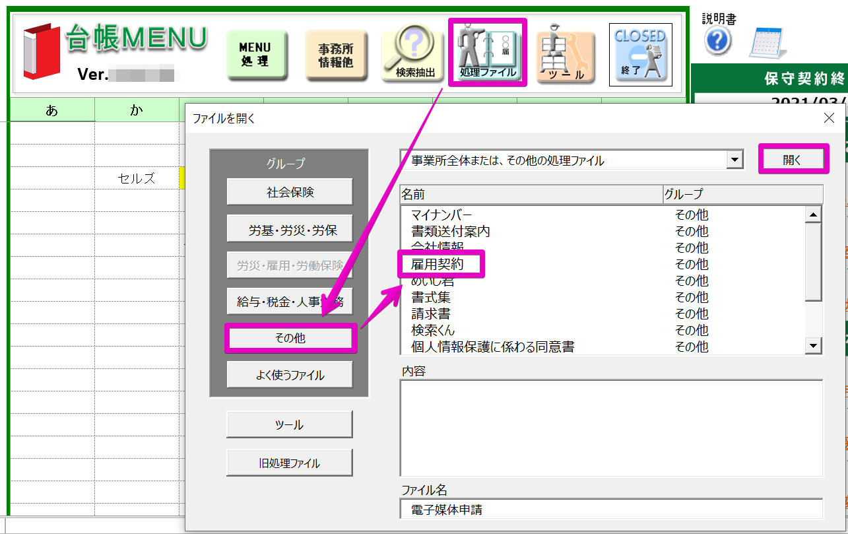Click the ファイル名 field showing 電子媒体申請
This screenshot has width=848, height=534.
tap(611, 510)
